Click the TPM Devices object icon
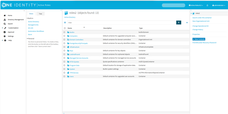The width and height of the screenshot is (228, 114). coord(68,73)
